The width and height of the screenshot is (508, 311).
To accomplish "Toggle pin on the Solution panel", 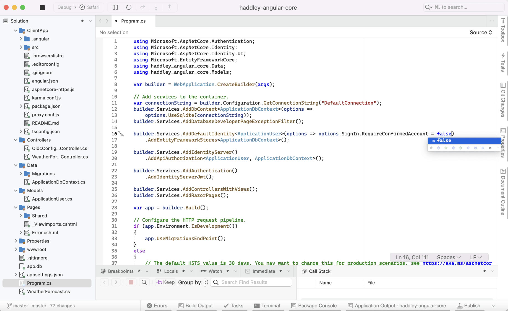I will coord(82,21).
